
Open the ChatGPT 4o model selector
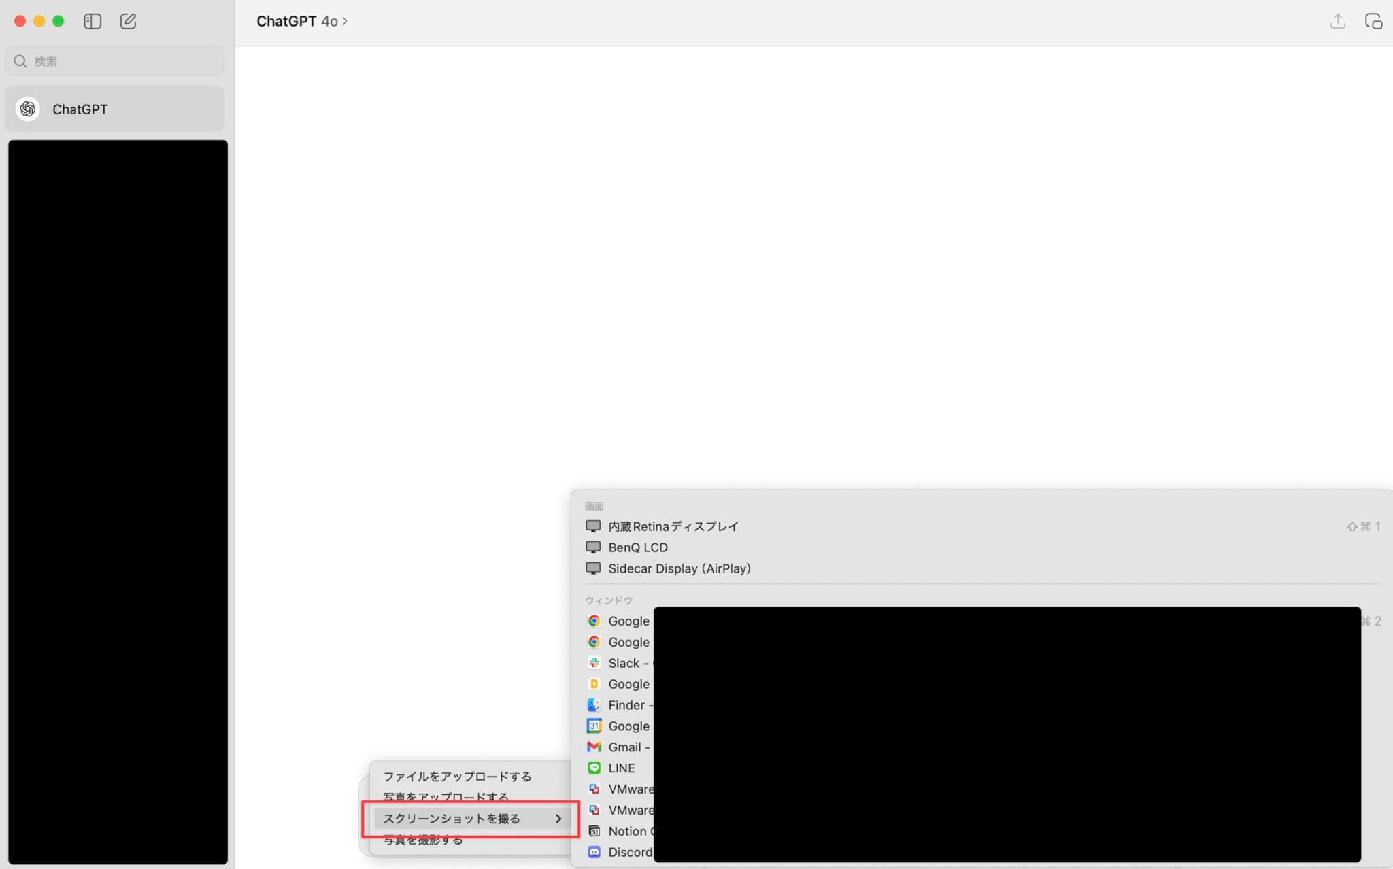pyautogui.click(x=302, y=21)
